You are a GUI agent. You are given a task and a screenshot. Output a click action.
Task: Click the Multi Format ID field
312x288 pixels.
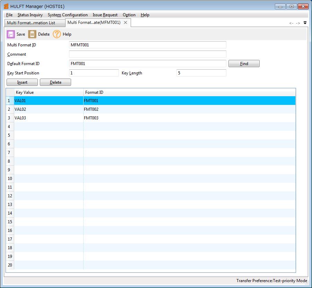(147, 45)
